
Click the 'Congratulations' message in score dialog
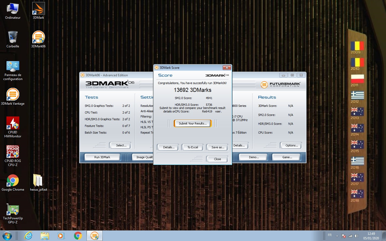click(x=192, y=83)
